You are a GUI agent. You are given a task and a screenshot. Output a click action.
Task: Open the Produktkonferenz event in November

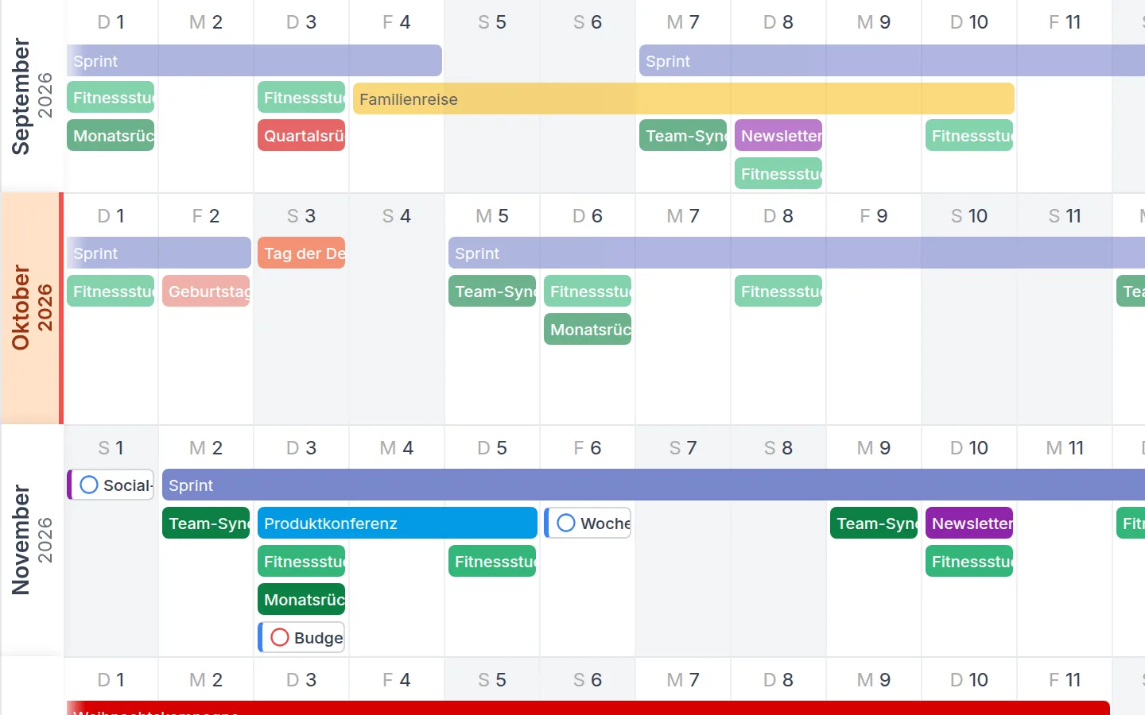point(398,523)
